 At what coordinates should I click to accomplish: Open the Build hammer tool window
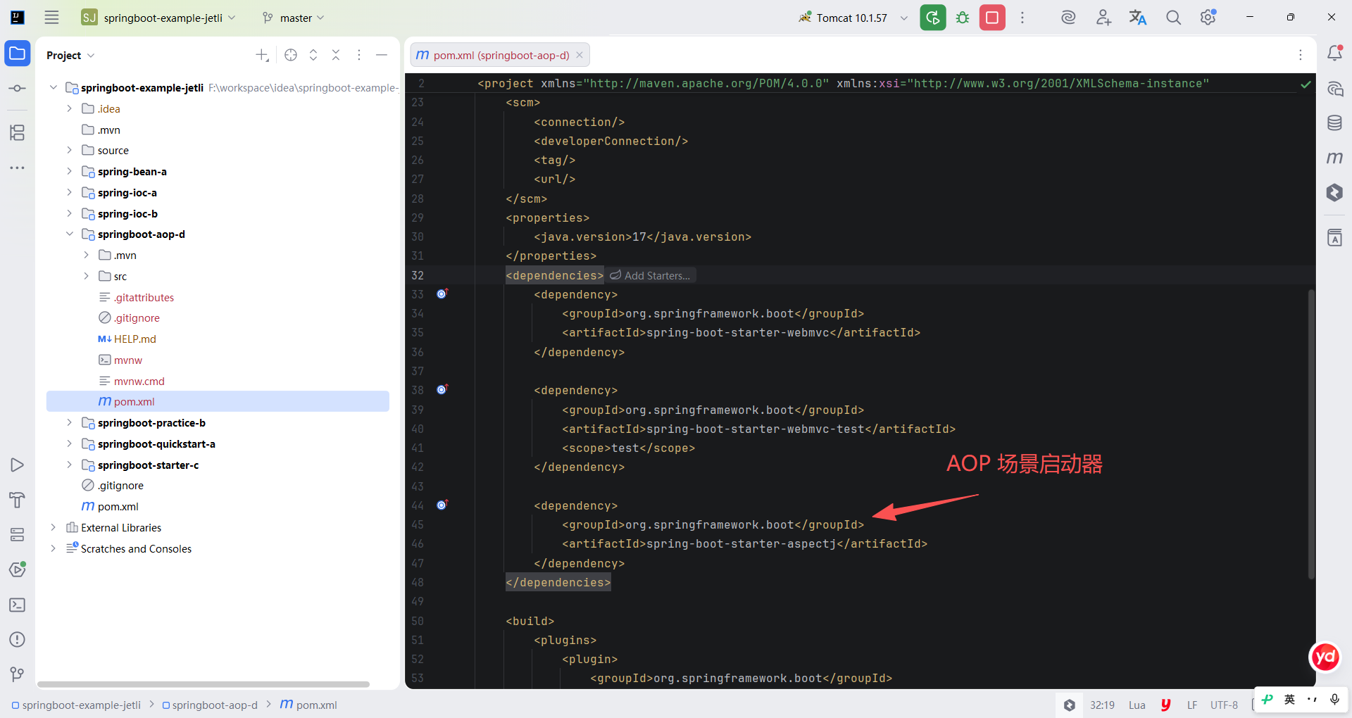click(18, 500)
